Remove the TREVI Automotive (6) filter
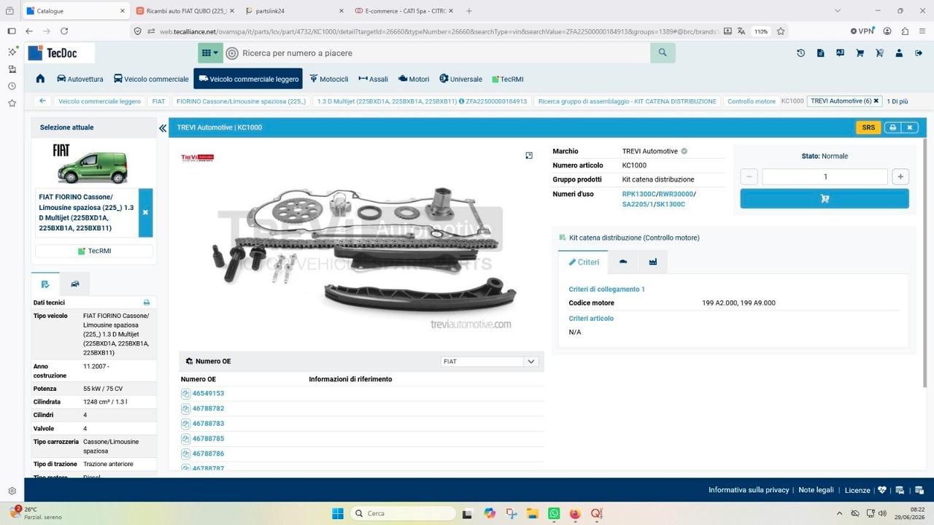Viewport: 934px width, 525px height. (876, 101)
